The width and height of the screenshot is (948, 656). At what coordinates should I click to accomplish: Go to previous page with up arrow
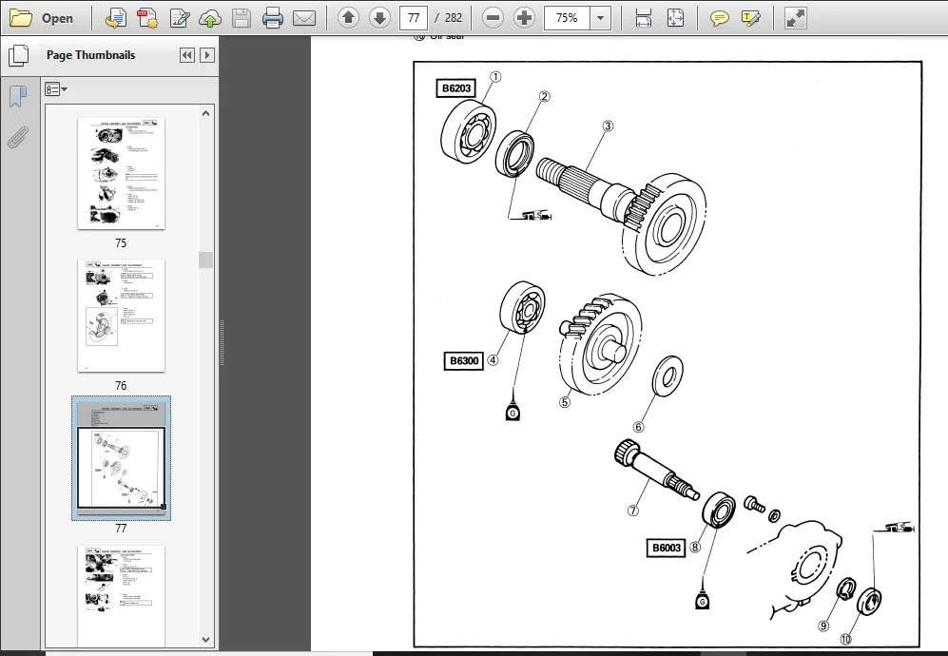[x=348, y=18]
